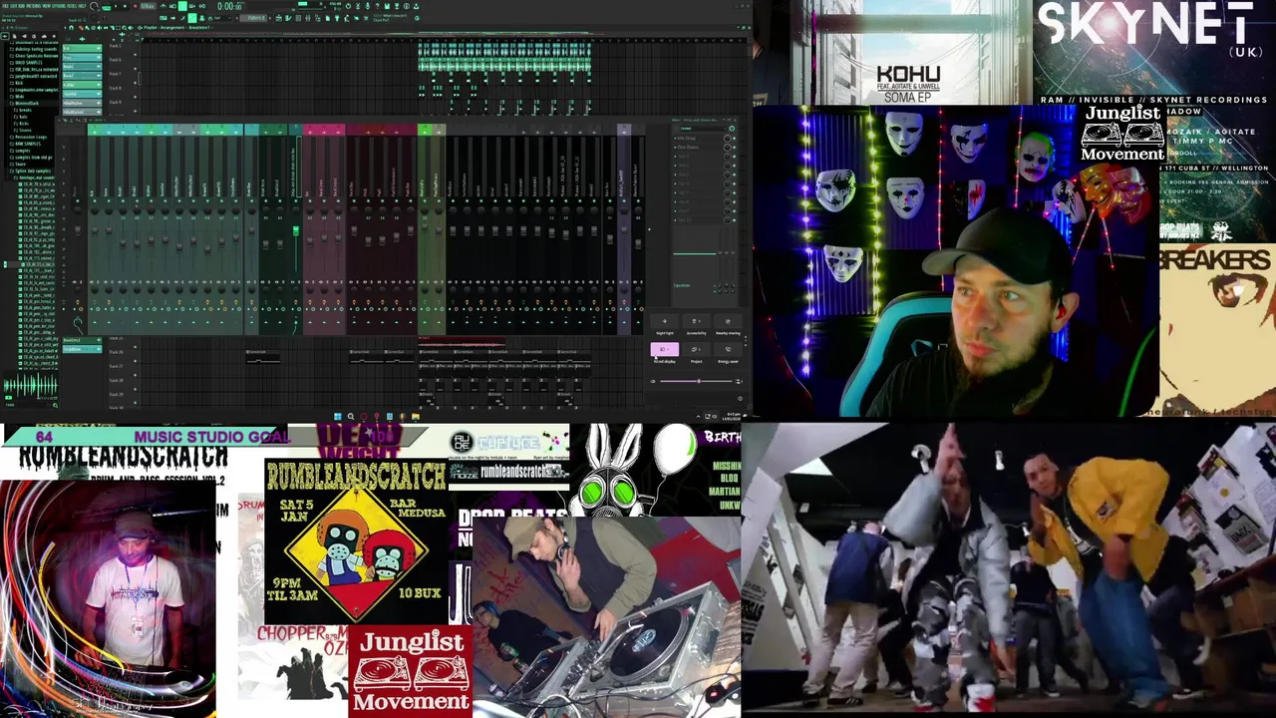This screenshot has width=1276, height=718.
Task: Mute playlist Track 26 using its LED
Action: (136, 361)
